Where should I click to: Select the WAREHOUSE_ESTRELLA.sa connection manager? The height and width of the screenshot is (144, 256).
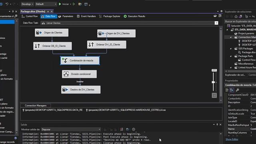pos(126,110)
